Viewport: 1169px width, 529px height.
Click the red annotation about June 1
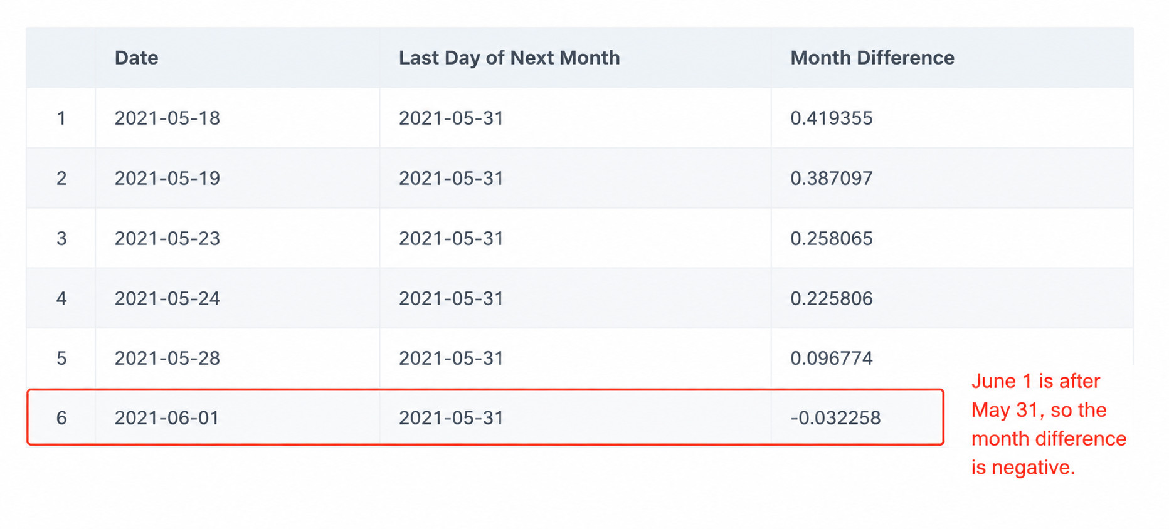pyautogui.click(x=1049, y=424)
